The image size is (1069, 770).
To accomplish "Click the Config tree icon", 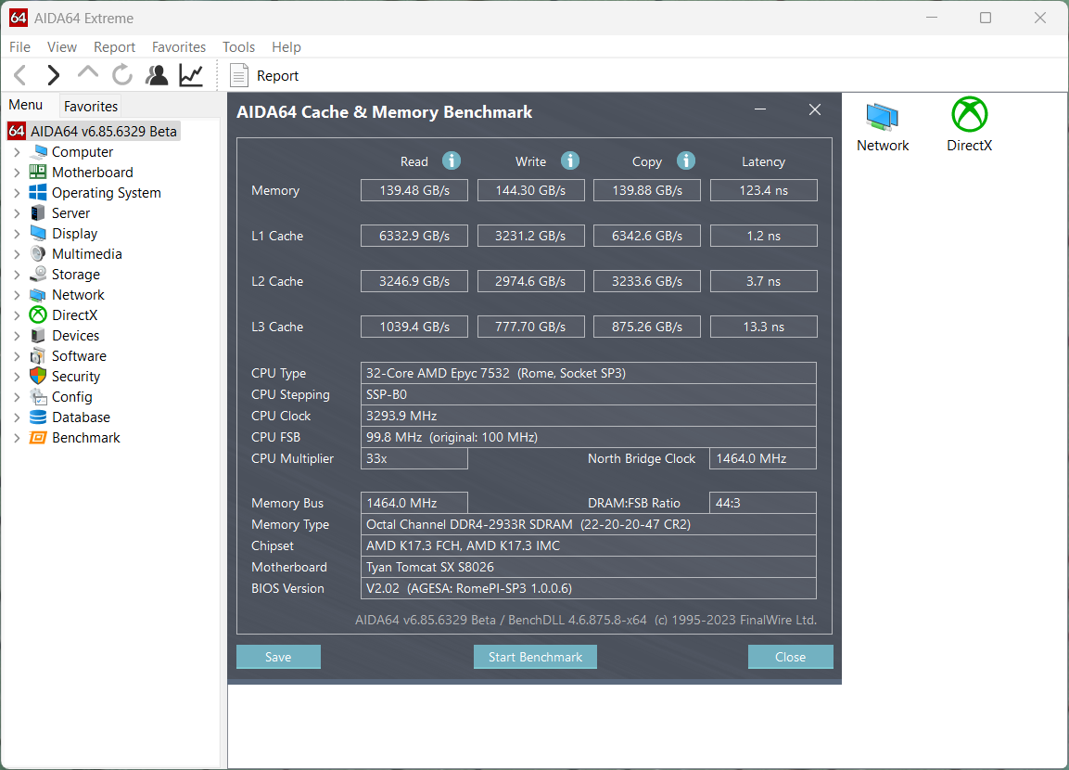I will 38,396.
